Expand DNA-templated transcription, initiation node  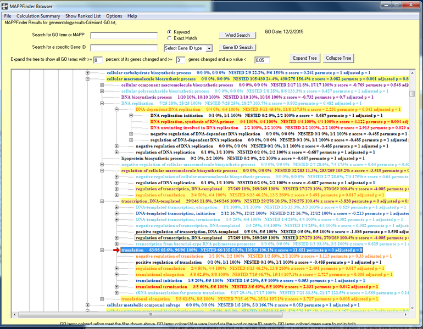tap(116, 213)
